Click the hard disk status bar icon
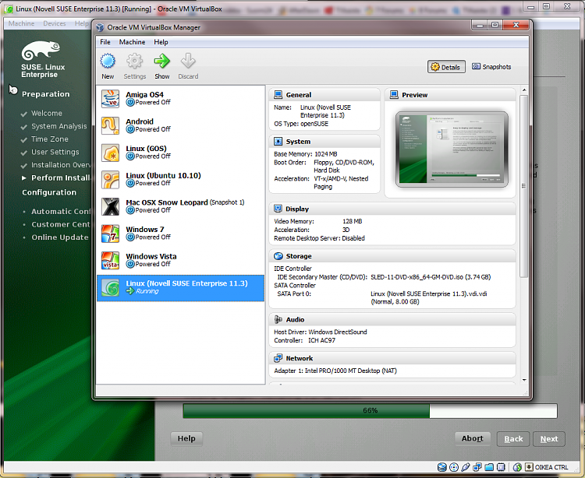The image size is (585, 478). tap(441, 467)
